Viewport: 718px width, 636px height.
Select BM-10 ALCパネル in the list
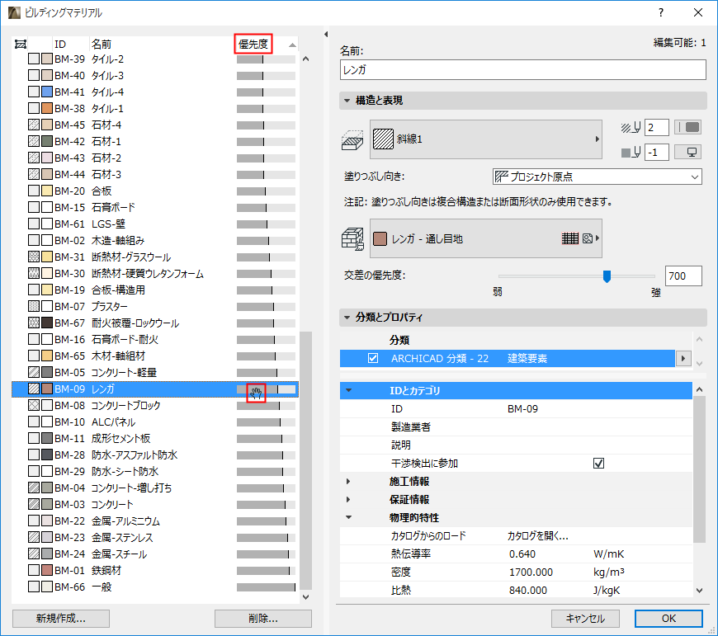point(155,422)
